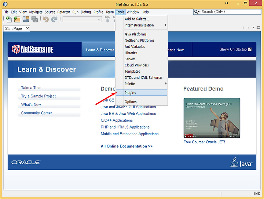Image resolution: width=264 pixels, height=199 pixels.
Task: Click the NetBeans cube icon in title bar
Action: pyautogui.click(x=5, y=4)
